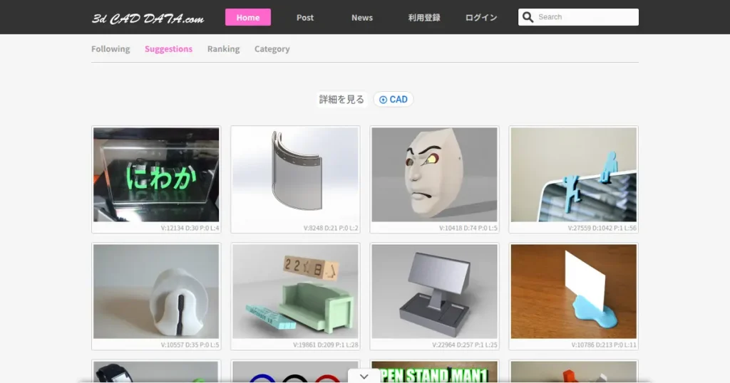Click the ログイン login link

[481, 17]
